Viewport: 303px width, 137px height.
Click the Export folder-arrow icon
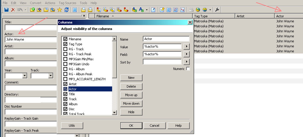(162, 10)
